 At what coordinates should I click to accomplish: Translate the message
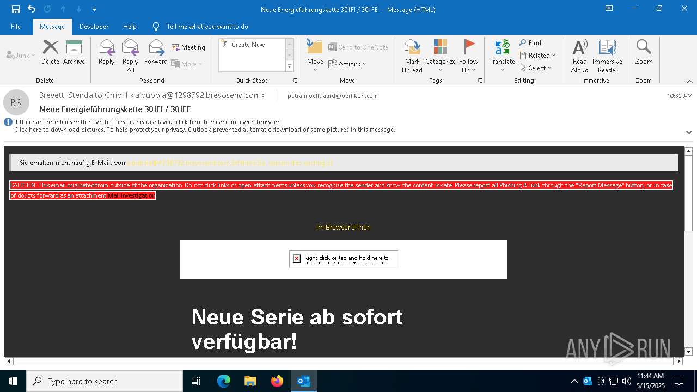503,56
